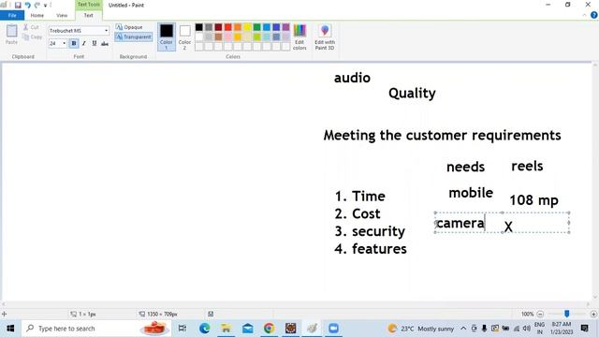The image size is (599, 337).
Task: Click the 'audio' text on canvas
Action: click(352, 78)
